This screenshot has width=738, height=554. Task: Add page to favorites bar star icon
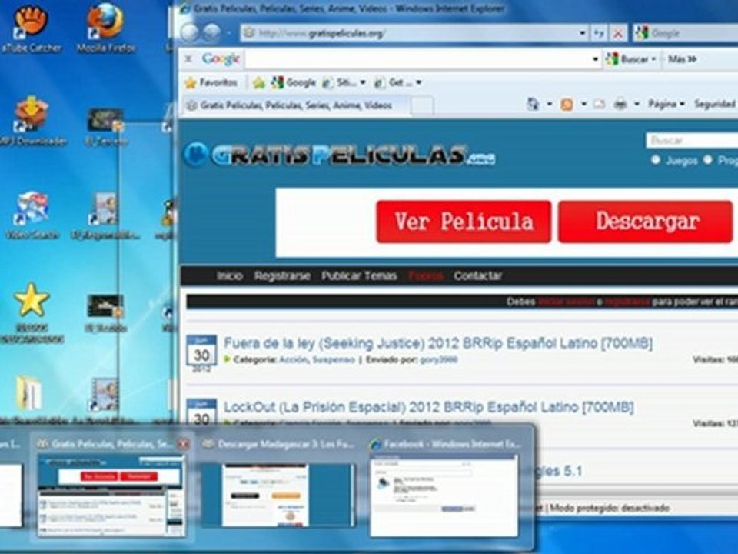coord(259,83)
